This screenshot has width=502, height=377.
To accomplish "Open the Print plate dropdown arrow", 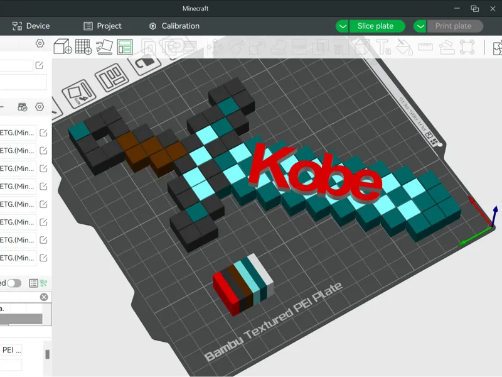I will click(x=420, y=26).
